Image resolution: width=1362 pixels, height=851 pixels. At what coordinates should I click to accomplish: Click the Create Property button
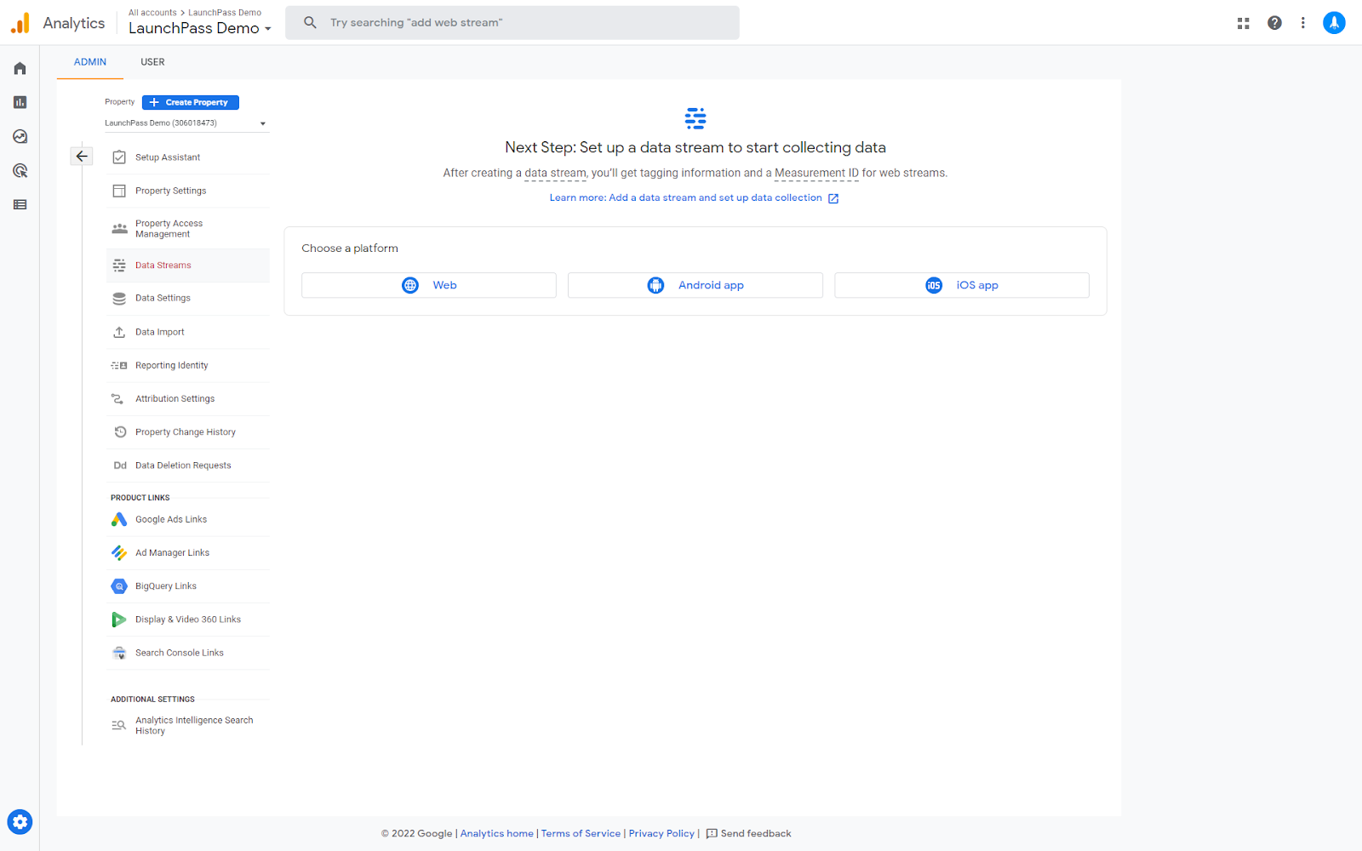[190, 101]
